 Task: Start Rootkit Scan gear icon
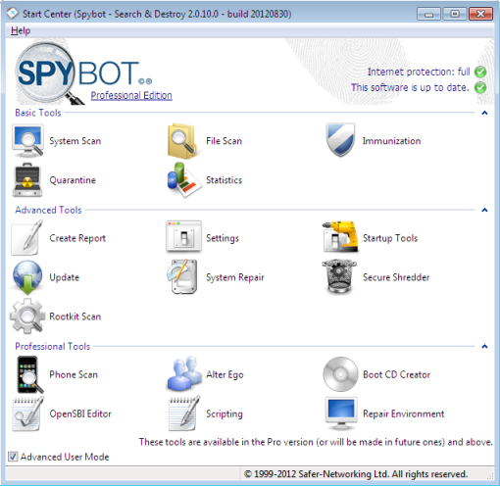27,316
